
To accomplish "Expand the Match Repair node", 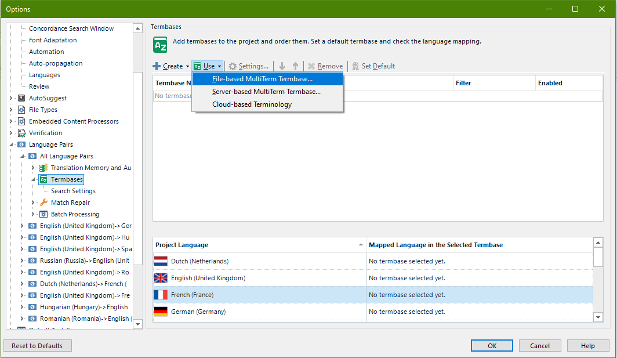I will (33, 202).
